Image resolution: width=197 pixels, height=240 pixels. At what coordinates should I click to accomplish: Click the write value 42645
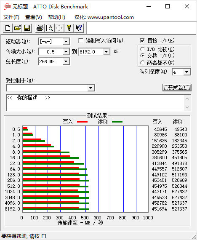point(160,129)
